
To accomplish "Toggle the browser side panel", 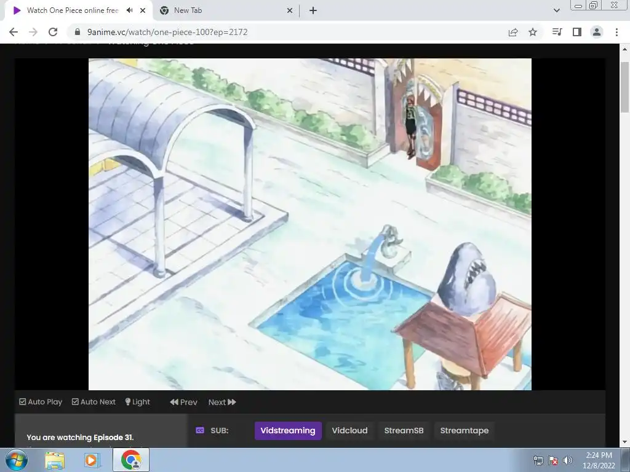I will point(577,32).
